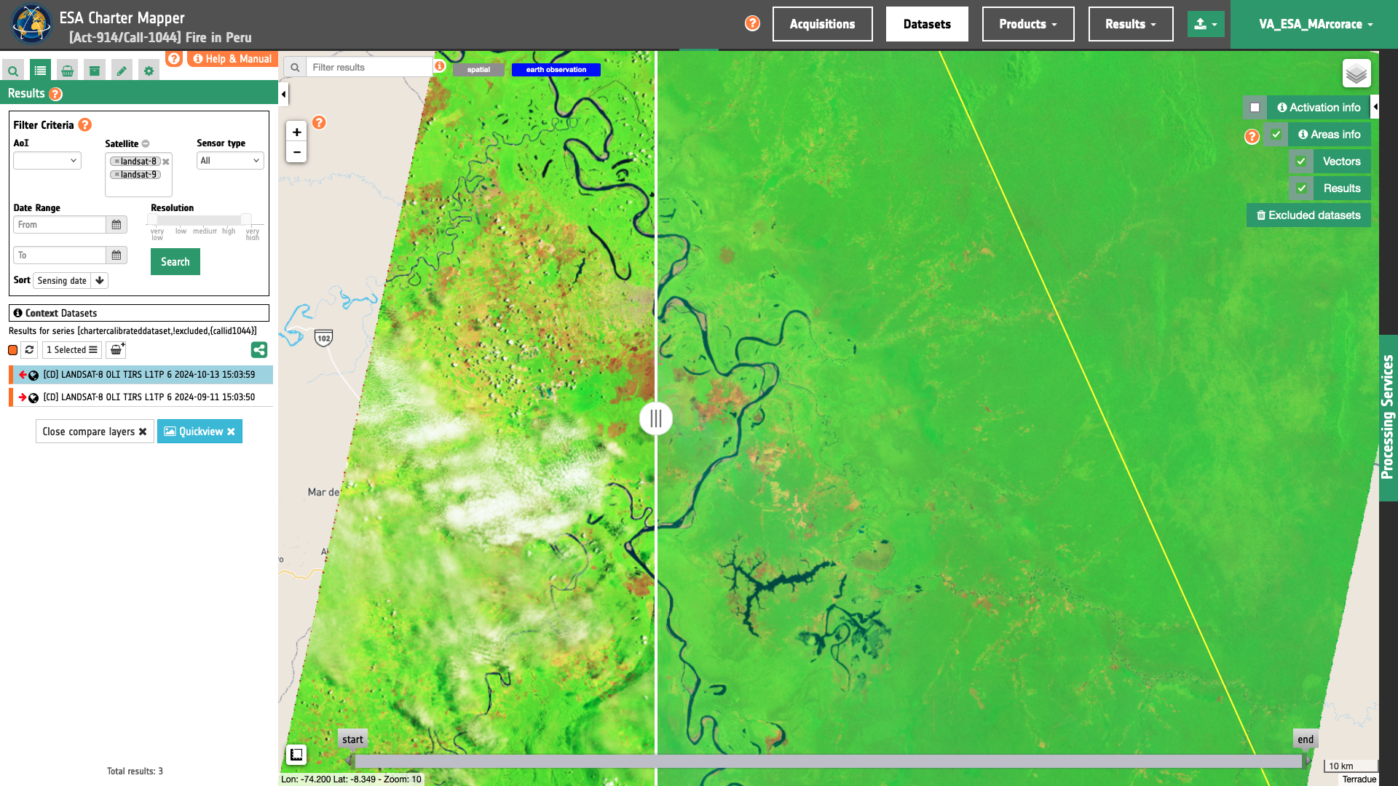Viewport: 1398px width, 786px height.
Task: Enable the Activation info checkbox
Action: pos(1255,108)
